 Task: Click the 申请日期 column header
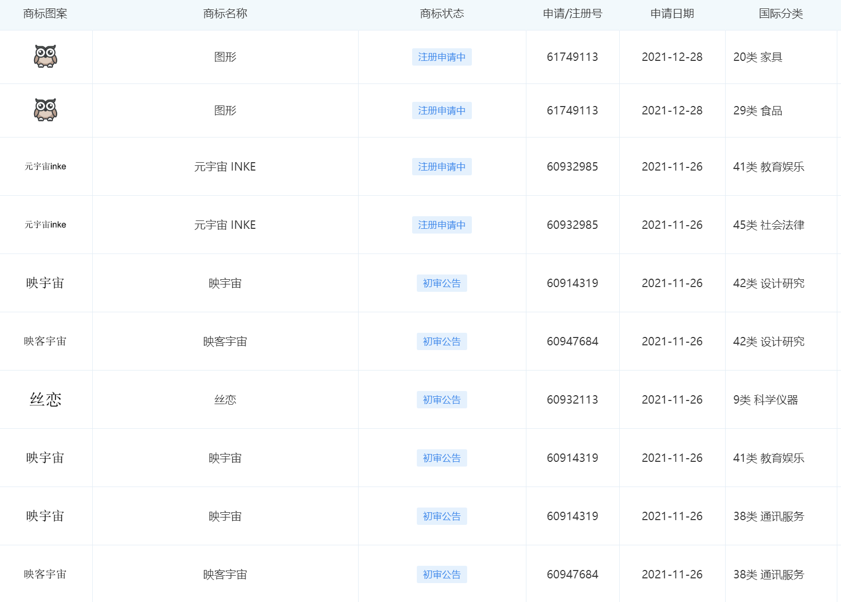point(672,14)
